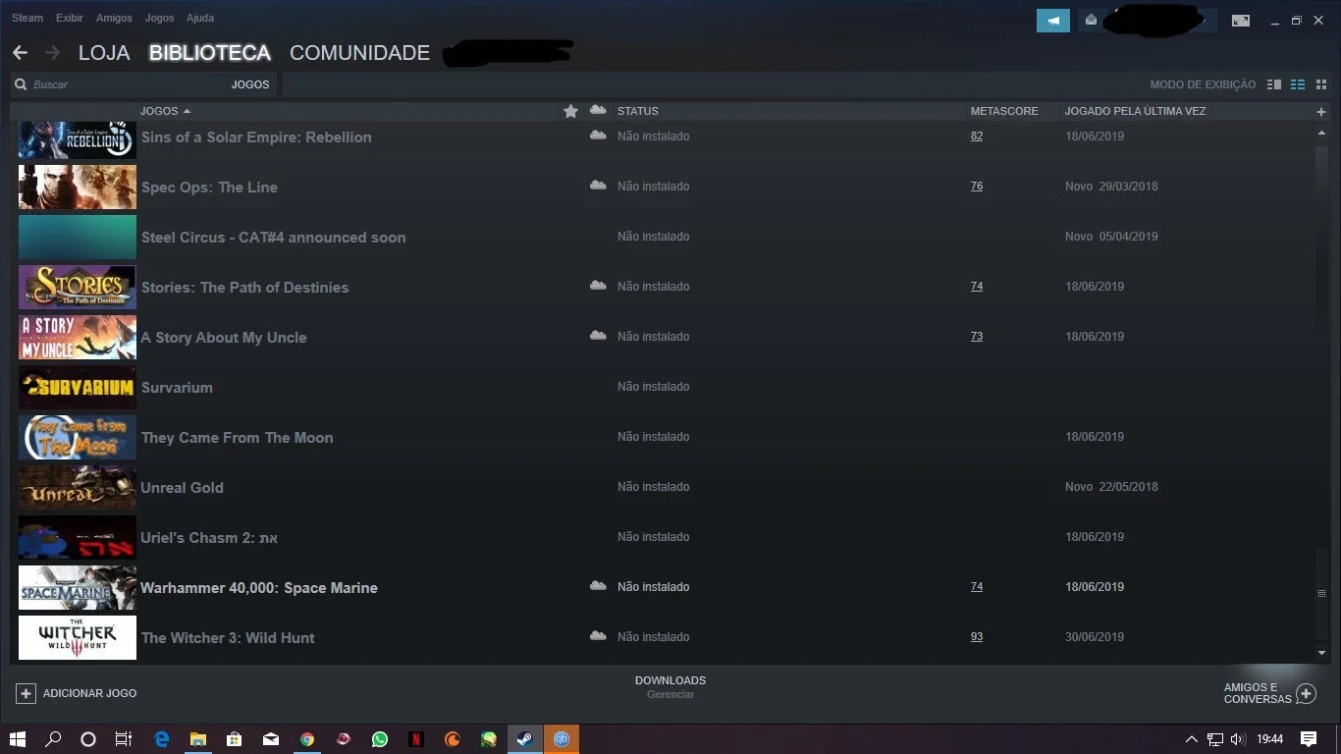Open metascore 76 link for Spec Ops
Viewport: 1341px width, 754px height.
pyautogui.click(x=977, y=187)
